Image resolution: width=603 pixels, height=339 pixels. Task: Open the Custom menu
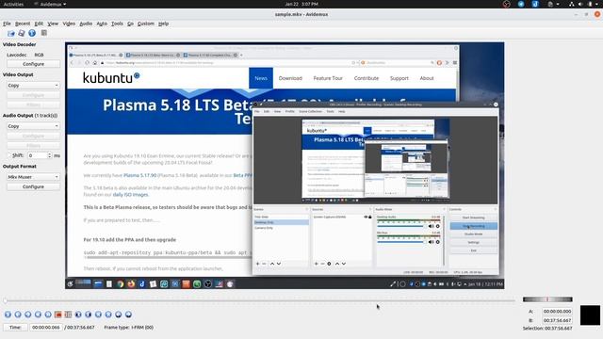[146, 24]
